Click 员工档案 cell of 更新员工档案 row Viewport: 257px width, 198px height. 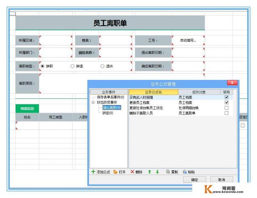(x=185, y=103)
